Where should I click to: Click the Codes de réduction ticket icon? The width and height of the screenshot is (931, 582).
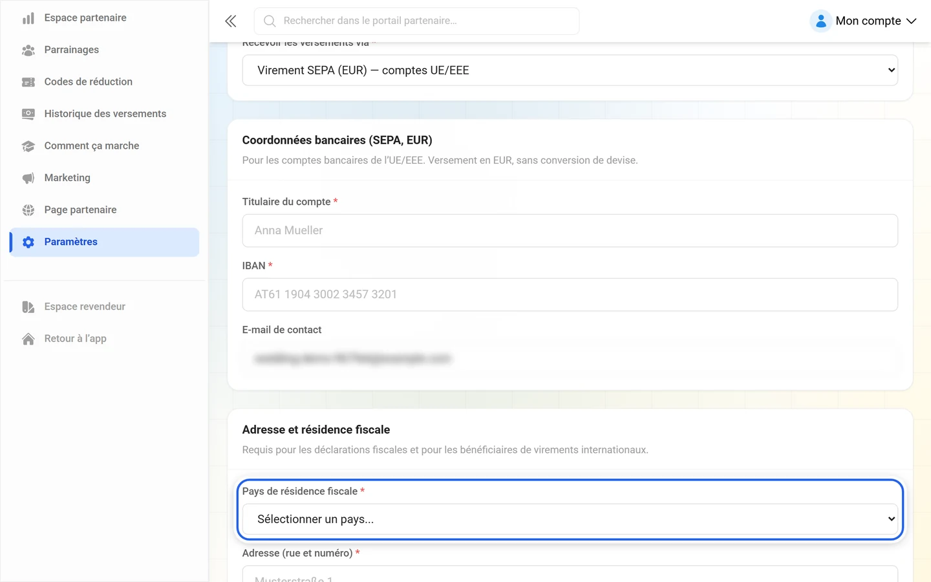click(x=28, y=82)
